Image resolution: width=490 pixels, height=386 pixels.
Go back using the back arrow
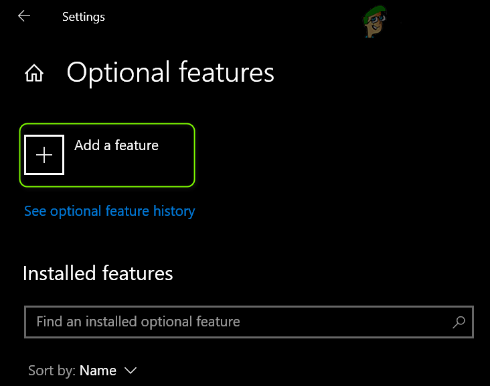coord(24,16)
